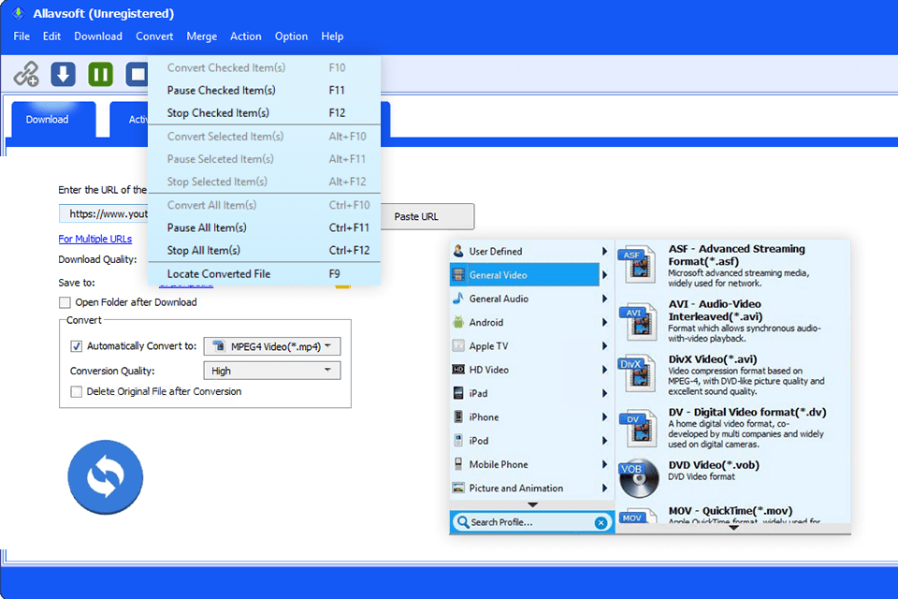Tick Delete Original File after Conversion
The width and height of the screenshot is (898, 599).
pos(77,391)
